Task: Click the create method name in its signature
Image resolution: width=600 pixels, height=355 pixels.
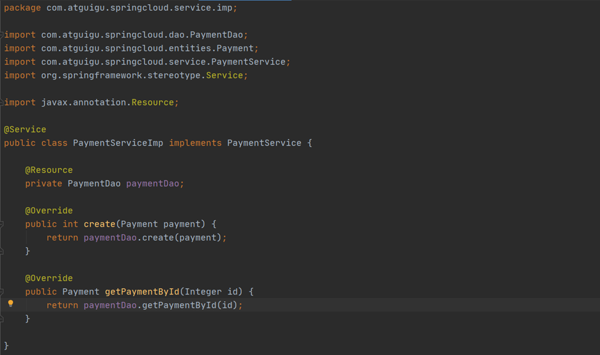Action: [100, 224]
